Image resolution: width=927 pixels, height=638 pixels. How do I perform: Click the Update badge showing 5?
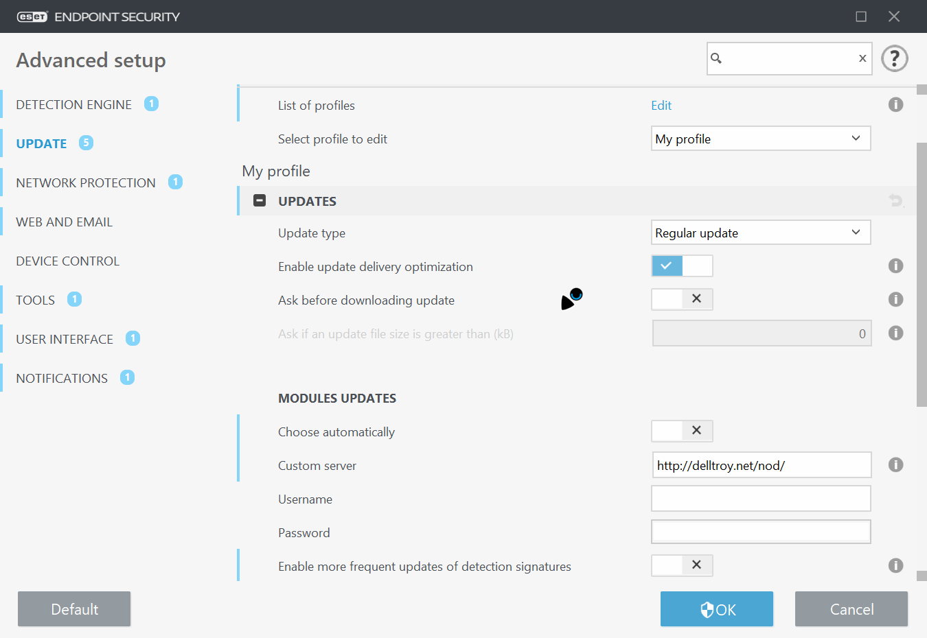click(x=86, y=143)
